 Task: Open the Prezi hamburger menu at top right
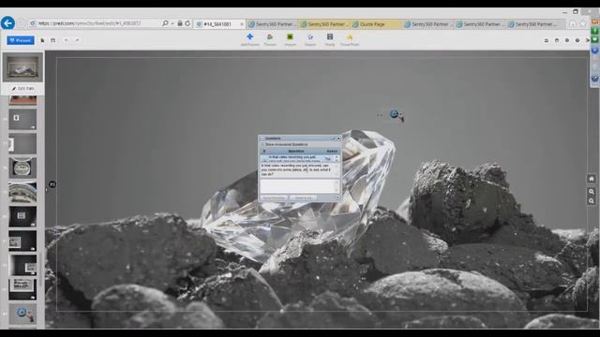(546, 40)
